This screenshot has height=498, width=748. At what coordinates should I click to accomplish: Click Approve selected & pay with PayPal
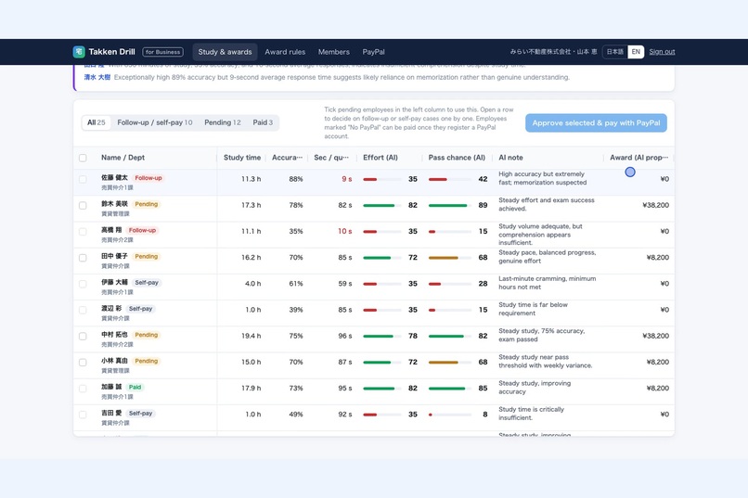click(x=596, y=122)
